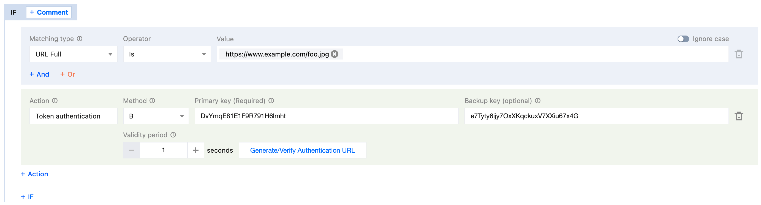
Task: Show info tooltip for Validity period
Action: [x=173, y=135]
